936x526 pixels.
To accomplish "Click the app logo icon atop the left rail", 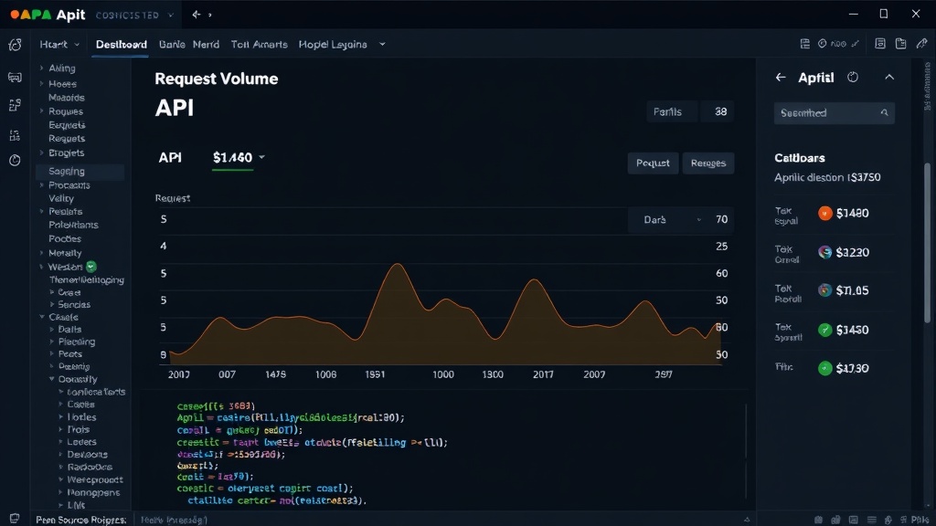I will tap(15, 45).
